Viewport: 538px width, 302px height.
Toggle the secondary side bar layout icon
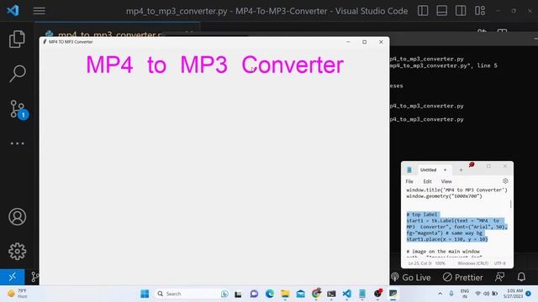461,11
